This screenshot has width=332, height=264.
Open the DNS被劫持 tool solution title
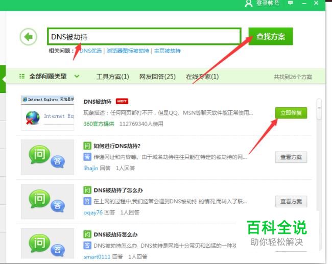(98, 102)
